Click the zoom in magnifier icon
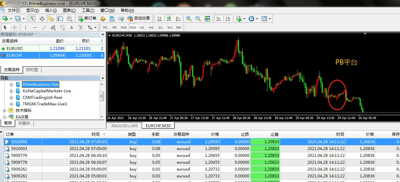 click(x=189, y=19)
